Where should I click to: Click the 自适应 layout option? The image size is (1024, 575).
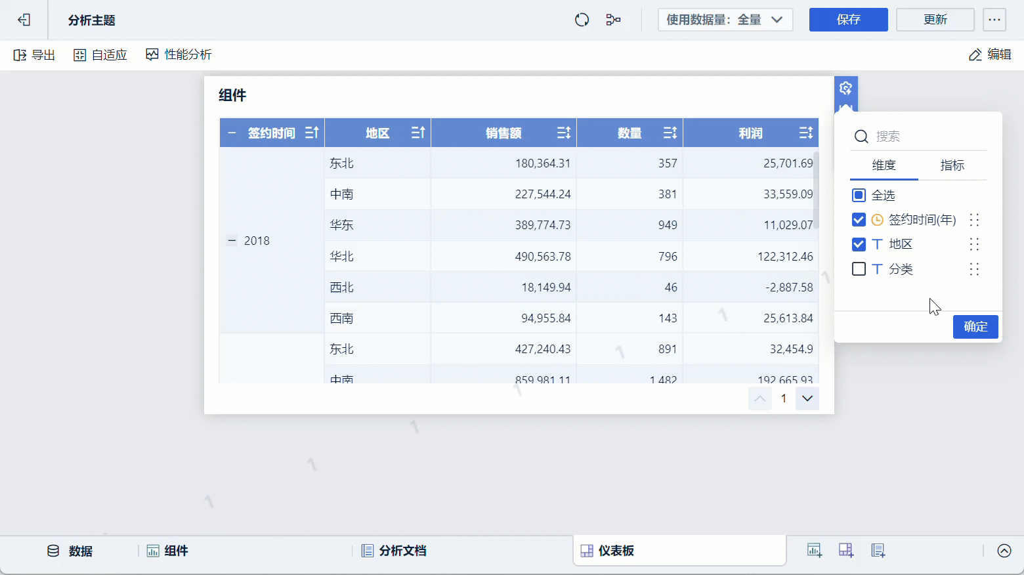click(100, 55)
